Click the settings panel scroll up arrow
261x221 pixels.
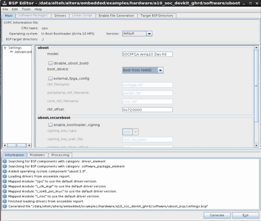(257, 48)
